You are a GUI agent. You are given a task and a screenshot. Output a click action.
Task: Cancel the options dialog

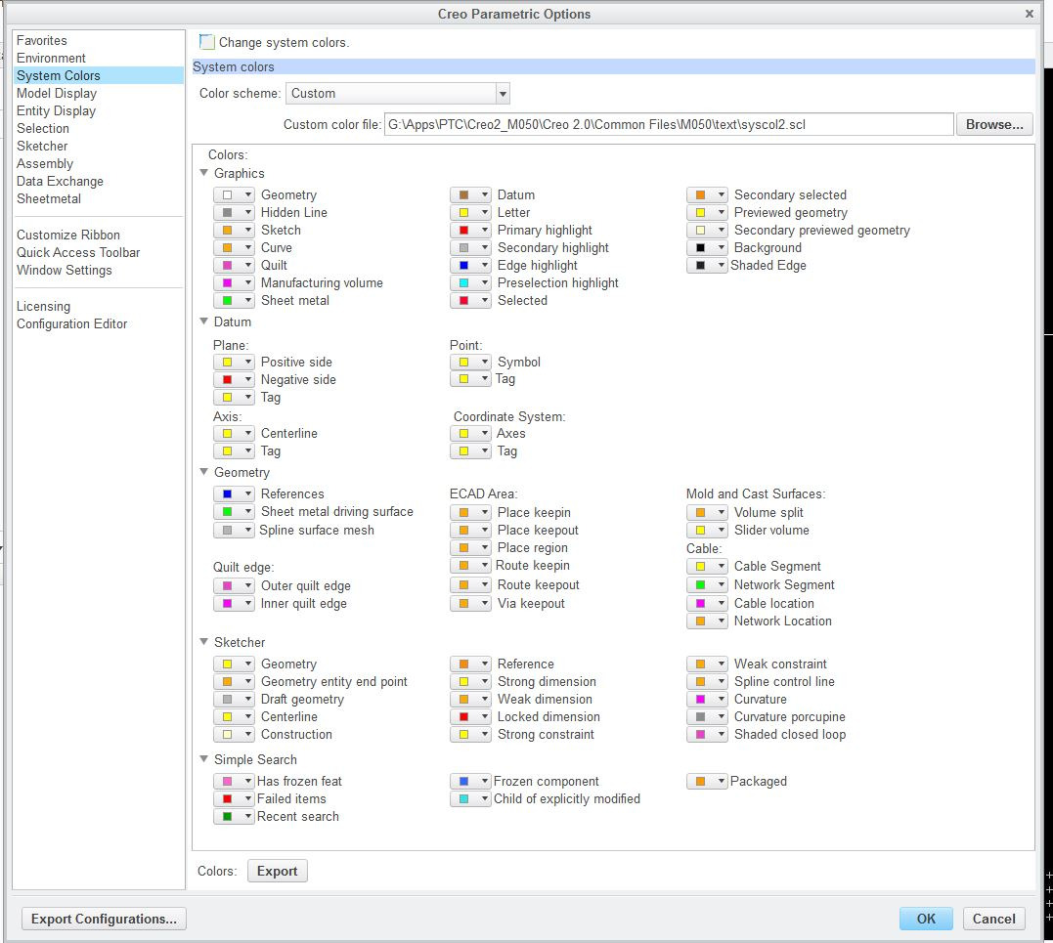tap(993, 919)
